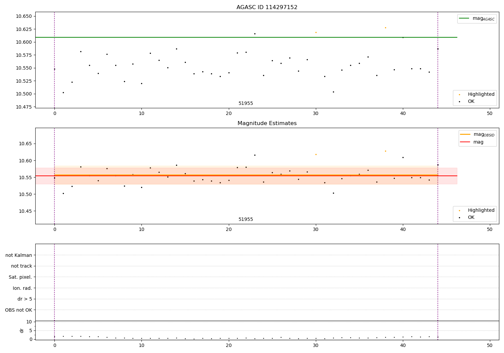Click the 'Sat. pixel.' row label

click(x=20, y=277)
